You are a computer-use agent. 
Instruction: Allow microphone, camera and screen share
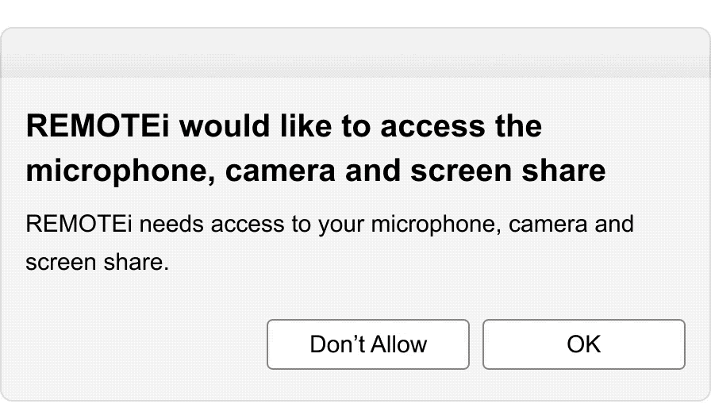pyautogui.click(x=583, y=344)
